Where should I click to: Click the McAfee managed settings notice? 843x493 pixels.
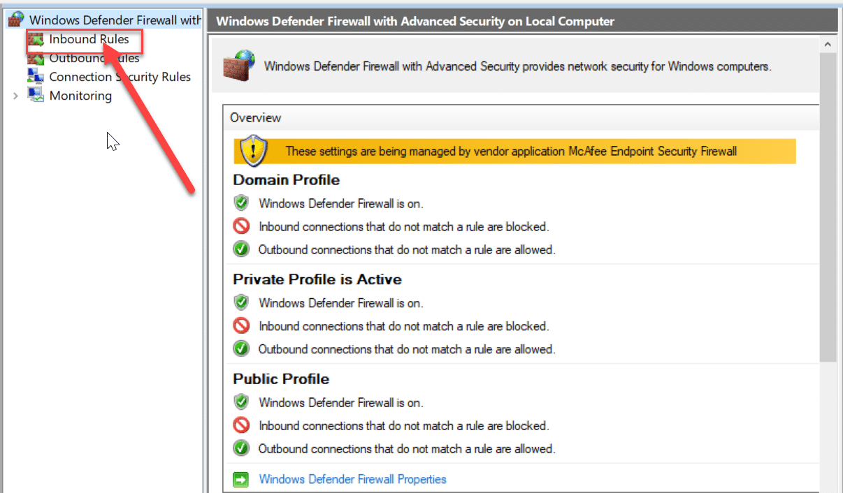(x=511, y=151)
